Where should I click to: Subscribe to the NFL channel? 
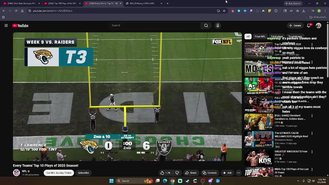pos(84,173)
